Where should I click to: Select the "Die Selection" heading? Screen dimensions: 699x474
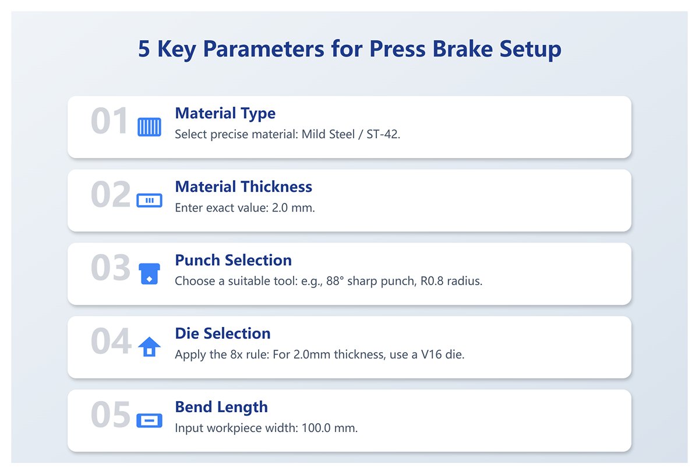pyautogui.click(x=223, y=333)
